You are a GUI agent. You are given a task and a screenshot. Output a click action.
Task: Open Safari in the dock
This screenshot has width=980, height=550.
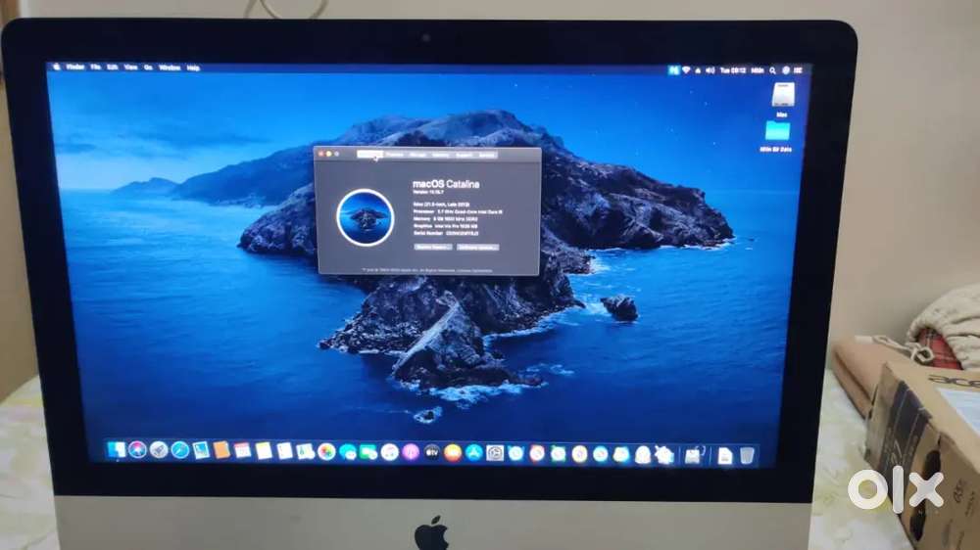pyautogui.click(x=180, y=450)
